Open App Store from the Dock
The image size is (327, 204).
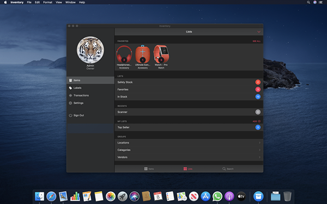(205, 196)
